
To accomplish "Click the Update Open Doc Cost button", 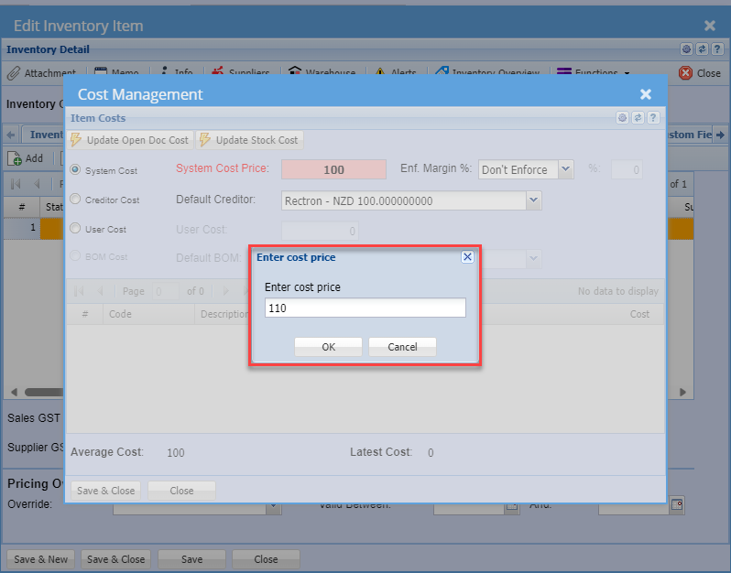I will pos(130,140).
